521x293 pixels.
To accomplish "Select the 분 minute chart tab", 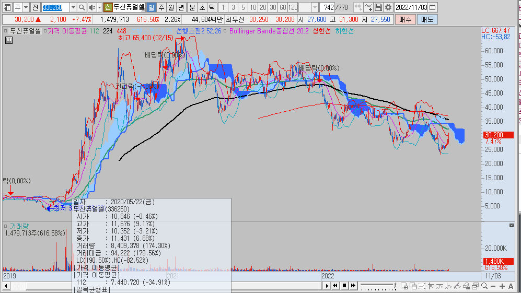I will (192, 7).
